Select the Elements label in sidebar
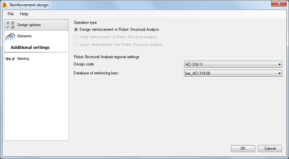 (25, 36)
